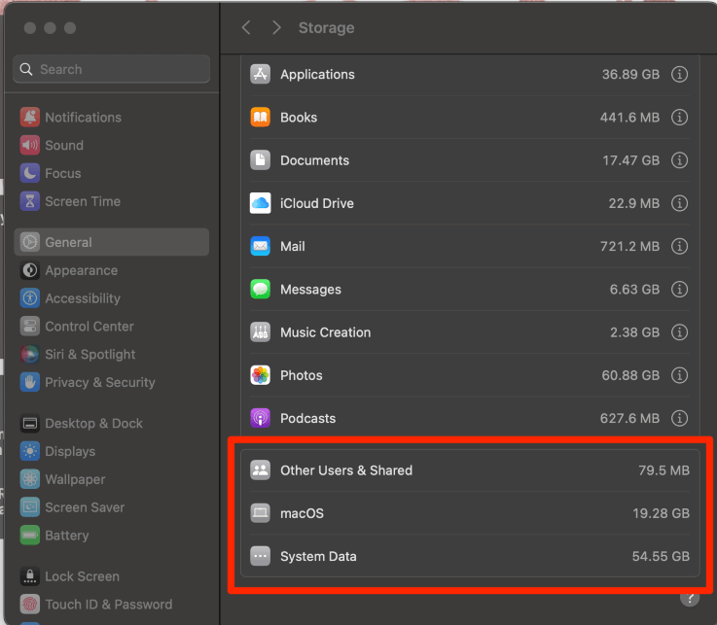This screenshot has height=625, width=717.
Task: Open Touch ID & Password settings
Action: coord(108,605)
